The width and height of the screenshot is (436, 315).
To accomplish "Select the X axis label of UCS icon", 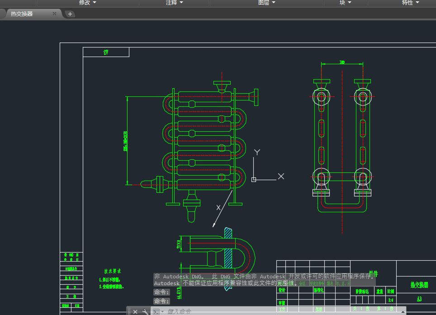I will [x=281, y=176].
